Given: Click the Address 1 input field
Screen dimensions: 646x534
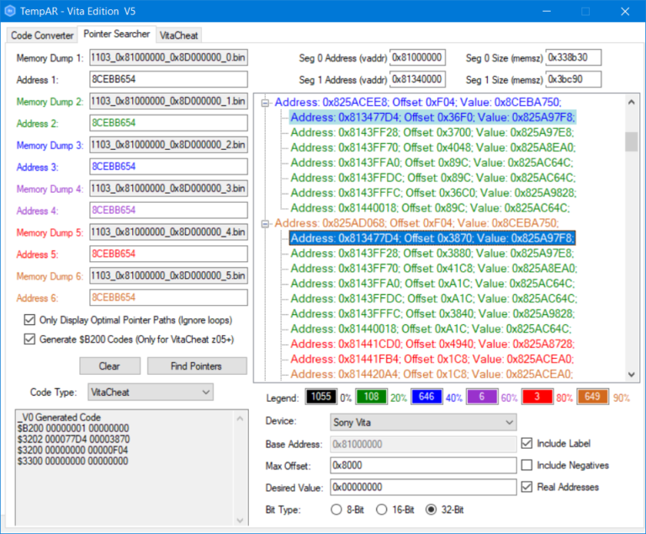Looking at the screenshot, I should pos(168,79).
